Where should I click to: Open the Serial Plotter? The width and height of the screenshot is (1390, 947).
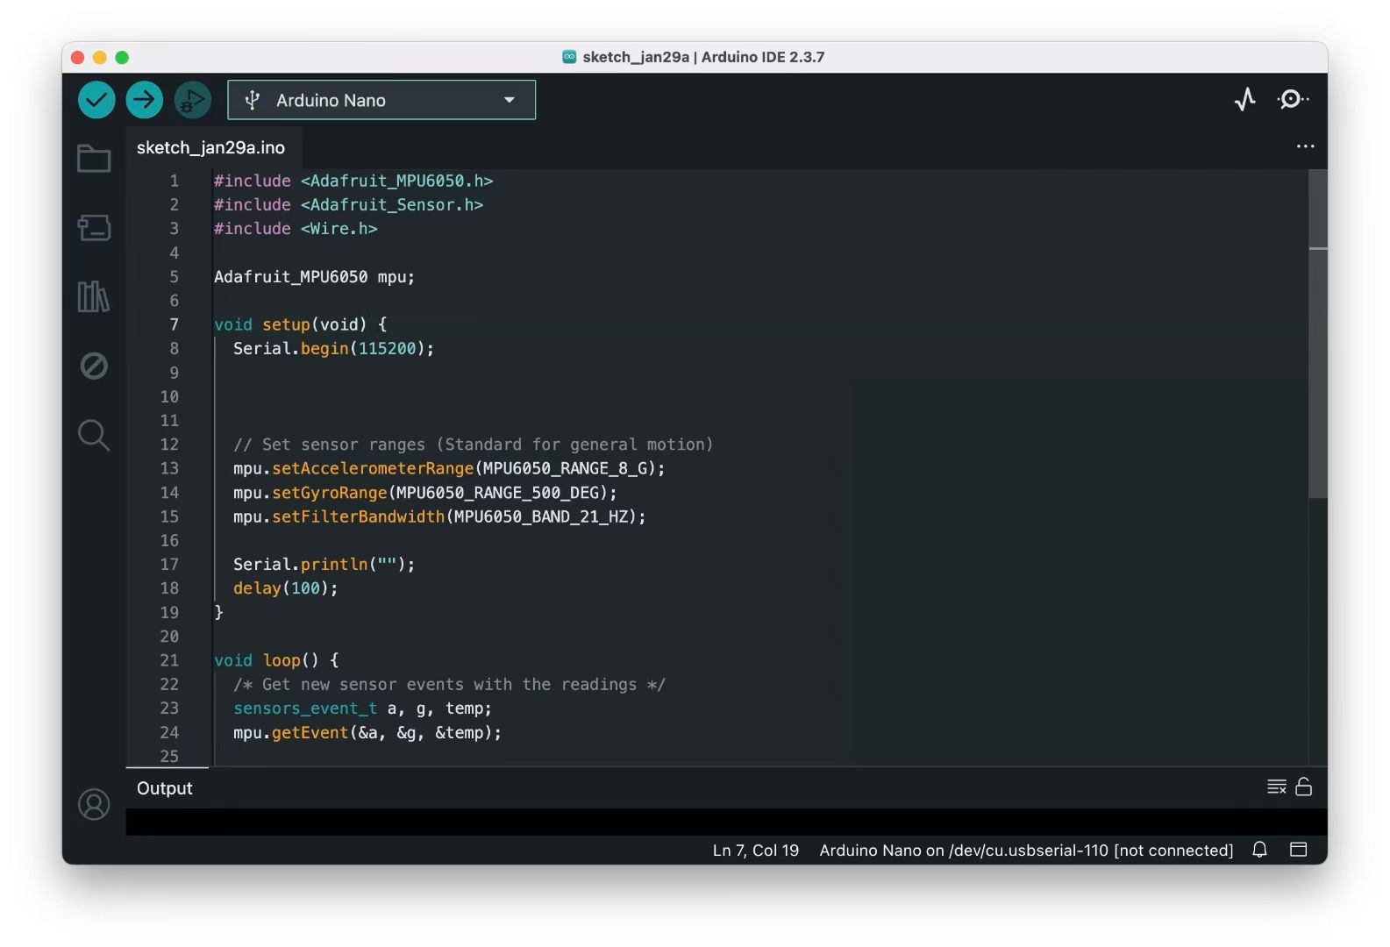pos(1245,100)
